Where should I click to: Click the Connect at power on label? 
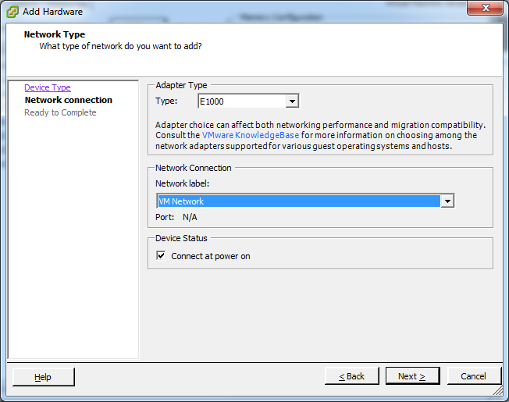pyautogui.click(x=211, y=256)
